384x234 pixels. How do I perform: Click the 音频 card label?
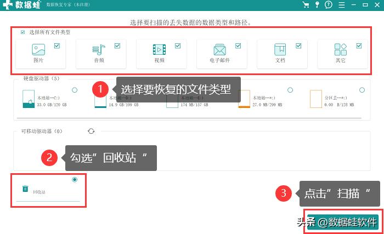99,60
